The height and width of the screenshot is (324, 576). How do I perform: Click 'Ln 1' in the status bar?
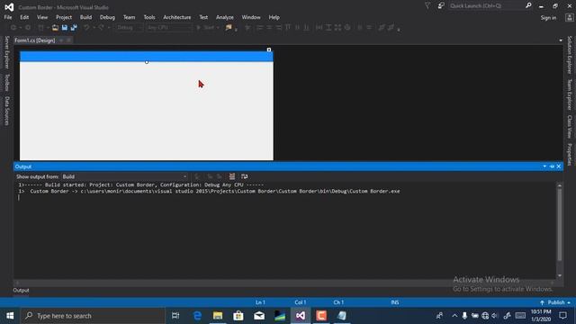pyautogui.click(x=260, y=302)
